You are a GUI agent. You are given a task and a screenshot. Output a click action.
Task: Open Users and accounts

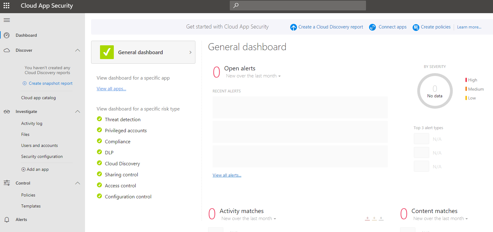[x=39, y=146]
